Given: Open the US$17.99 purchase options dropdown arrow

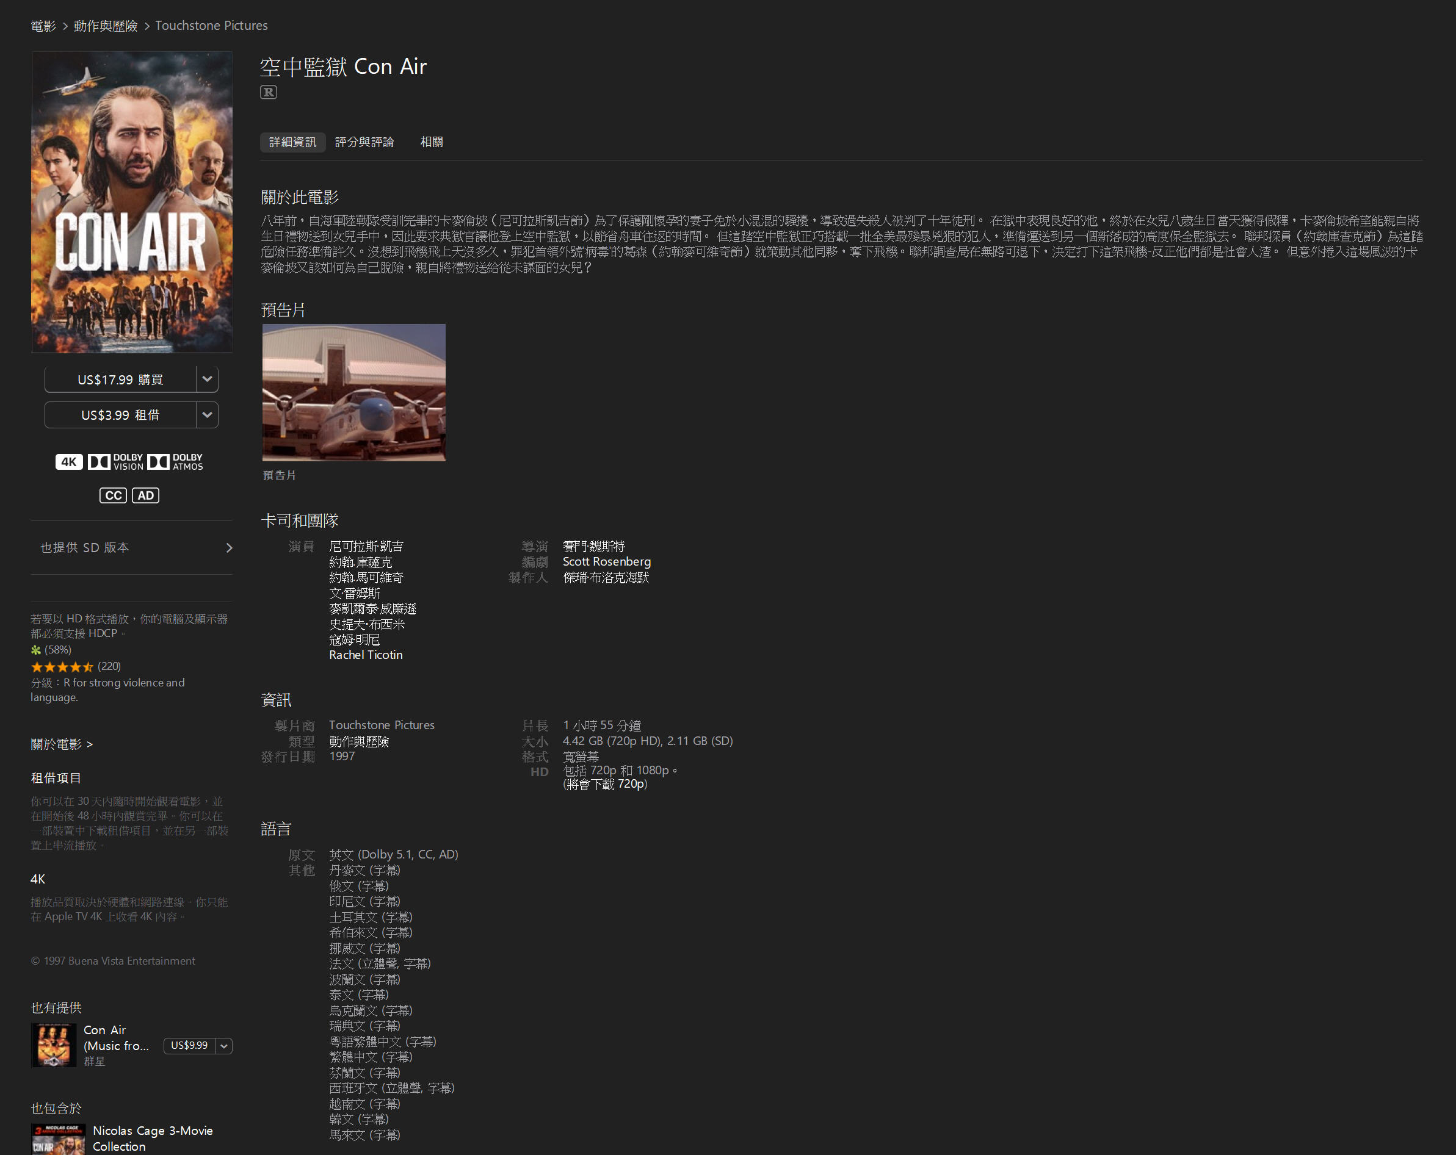Looking at the screenshot, I should pyautogui.click(x=208, y=380).
